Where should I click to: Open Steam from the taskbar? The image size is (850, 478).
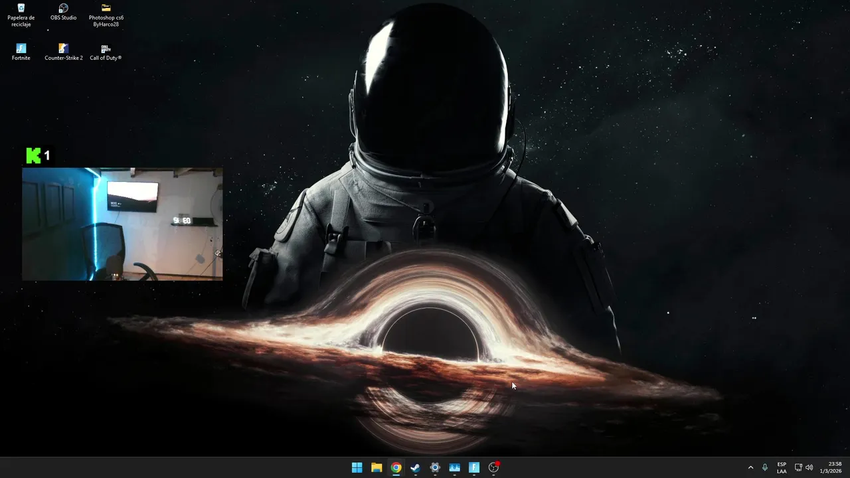point(415,467)
